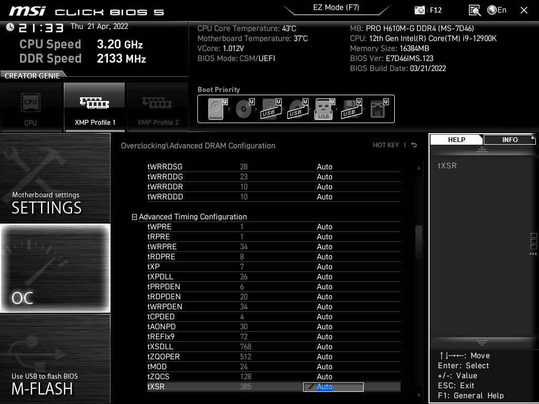Click the tZQCS timing row label
539x404 pixels.
tap(158, 377)
